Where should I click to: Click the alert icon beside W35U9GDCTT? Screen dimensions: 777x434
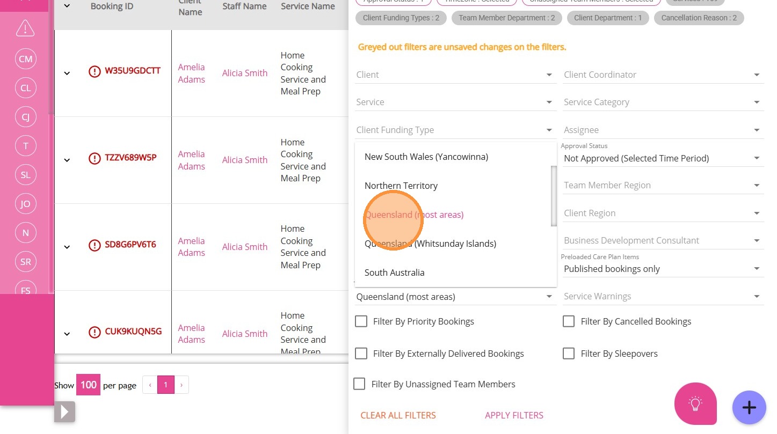tap(95, 71)
